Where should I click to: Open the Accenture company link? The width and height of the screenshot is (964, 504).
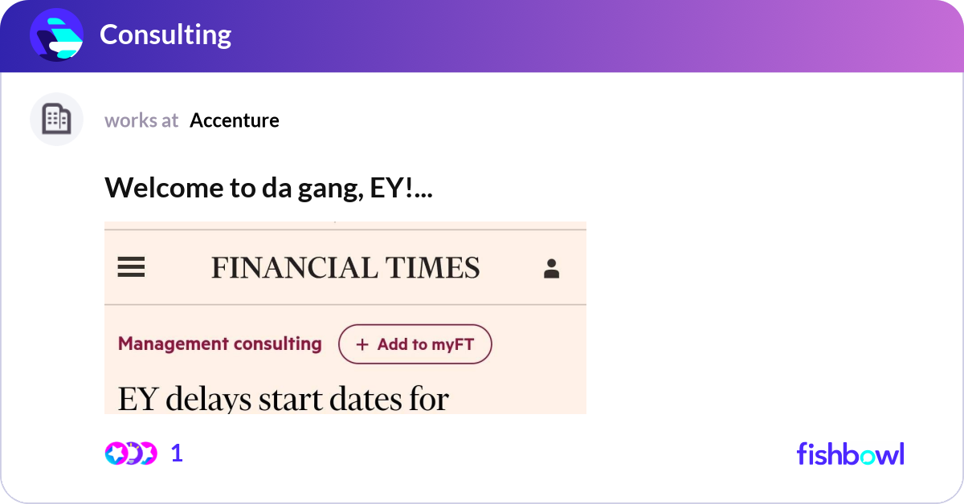point(235,120)
